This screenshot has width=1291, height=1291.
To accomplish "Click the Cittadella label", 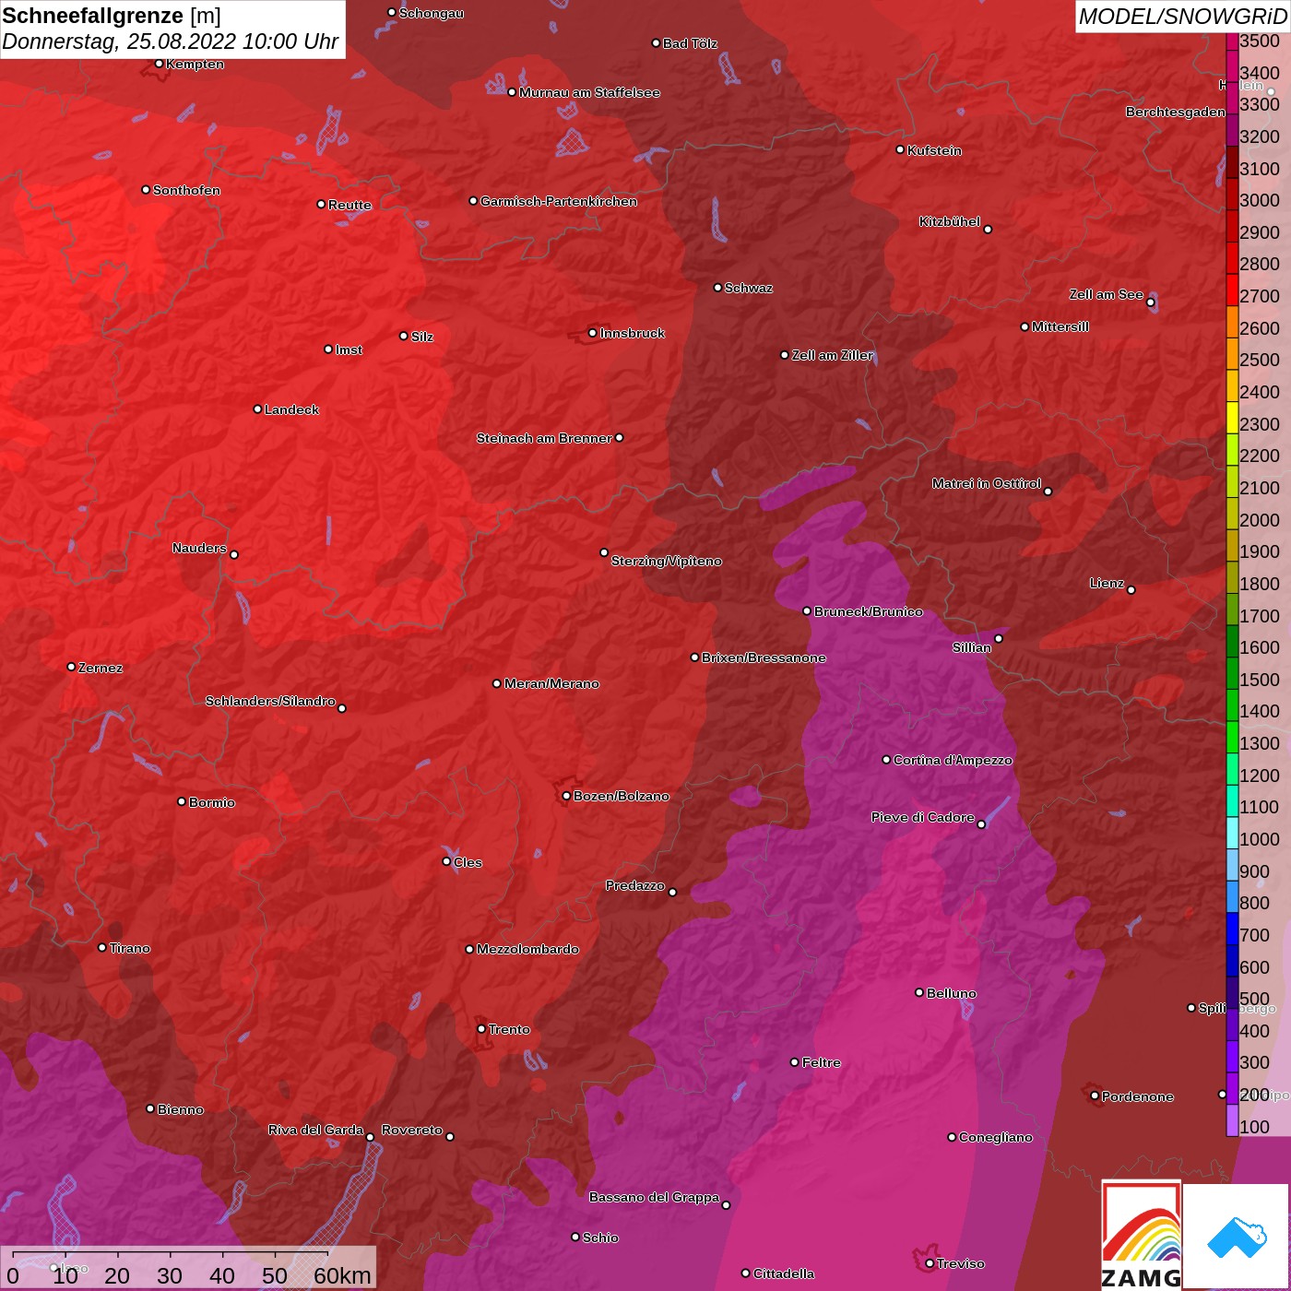I will click(784, 1273).
